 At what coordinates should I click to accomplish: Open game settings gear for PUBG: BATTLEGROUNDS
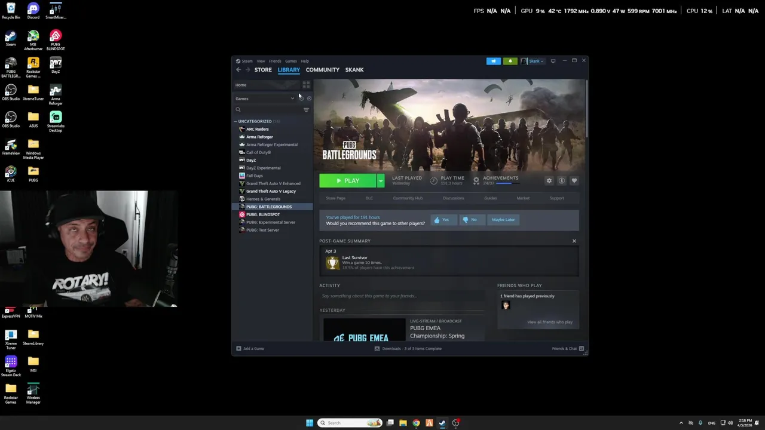549,180
